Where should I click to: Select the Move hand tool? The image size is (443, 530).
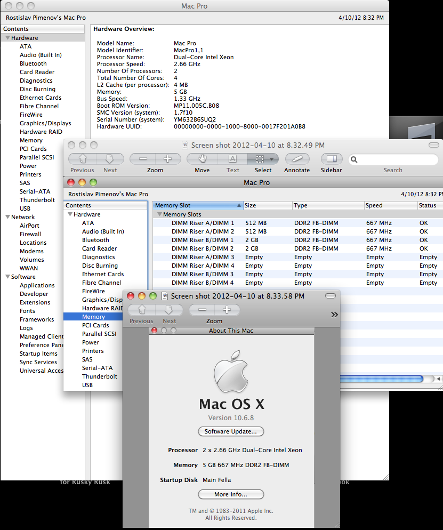pos(202,159)
